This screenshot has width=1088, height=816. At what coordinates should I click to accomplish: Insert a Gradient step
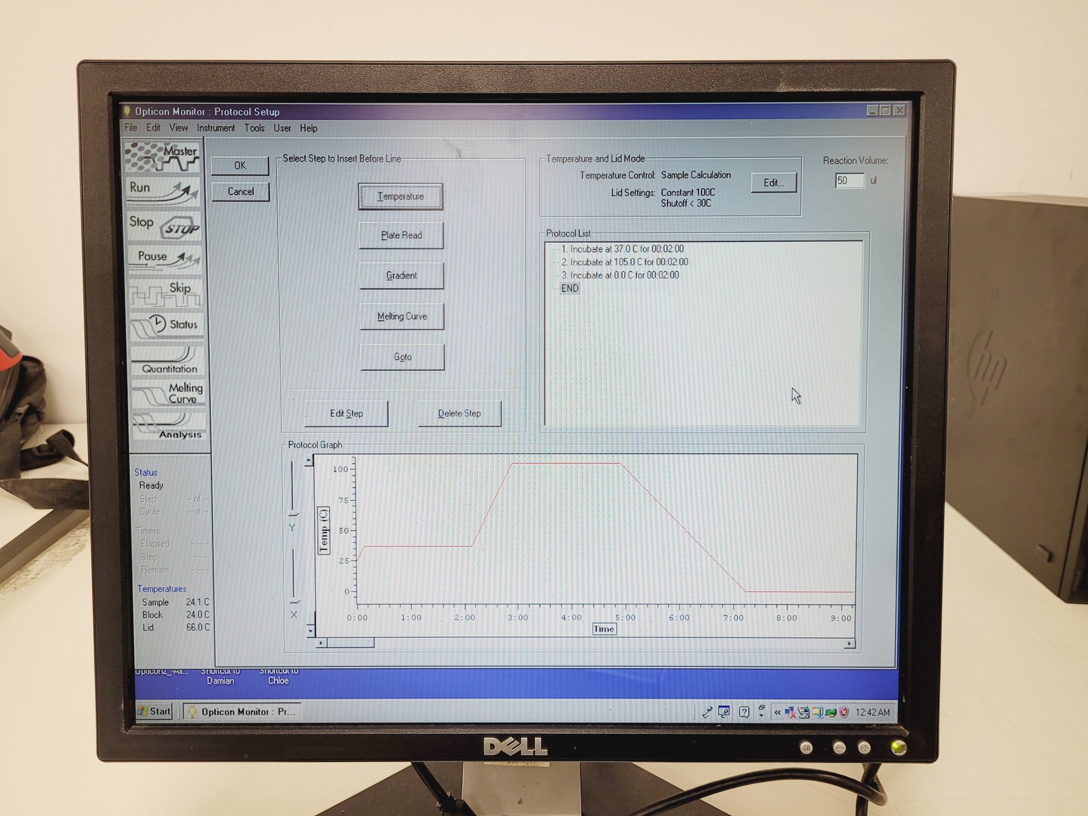pos(402,276)
